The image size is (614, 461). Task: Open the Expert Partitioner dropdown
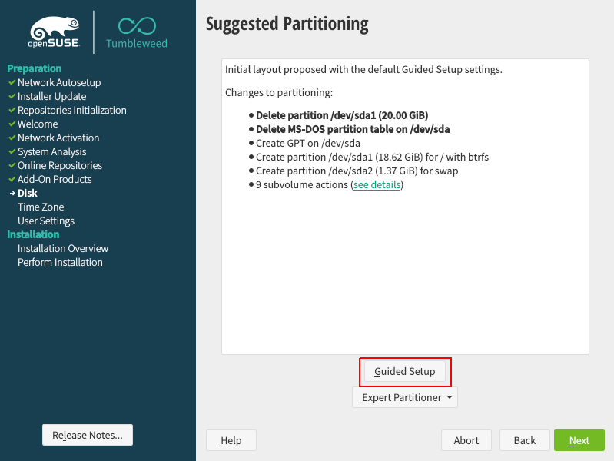(x=405, y=397)
